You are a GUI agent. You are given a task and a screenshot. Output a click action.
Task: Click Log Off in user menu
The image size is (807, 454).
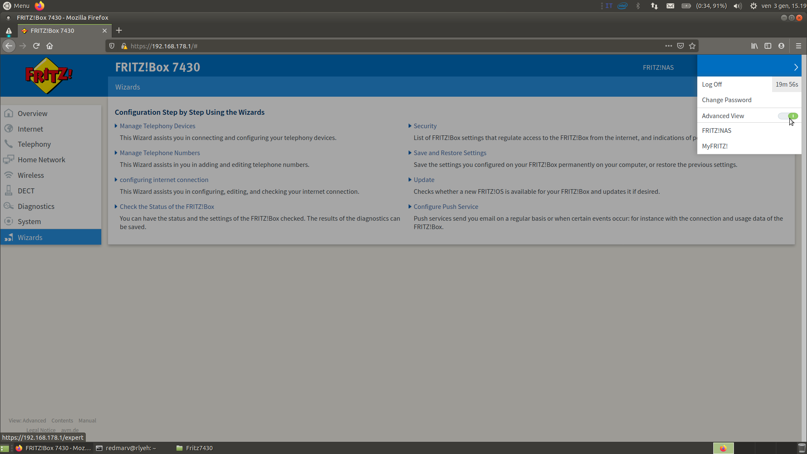[712, 84]
